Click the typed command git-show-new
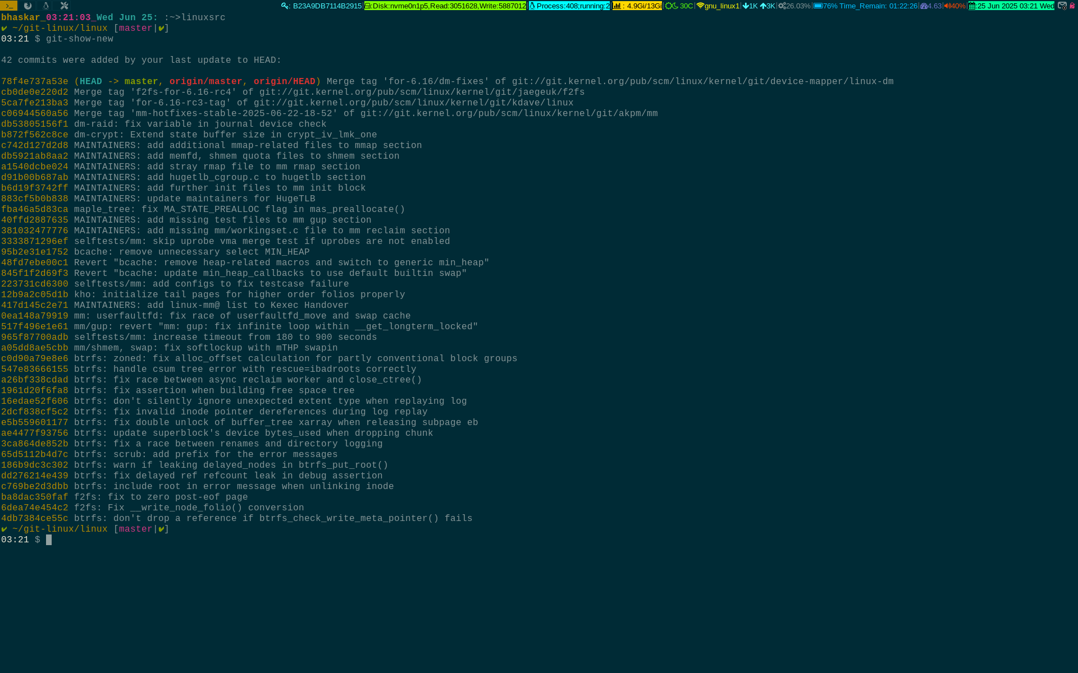 point(80,39)
